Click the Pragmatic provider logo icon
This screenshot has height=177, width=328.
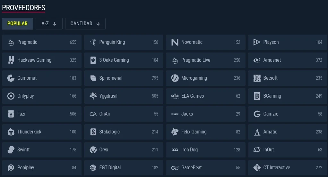(11, 42)
